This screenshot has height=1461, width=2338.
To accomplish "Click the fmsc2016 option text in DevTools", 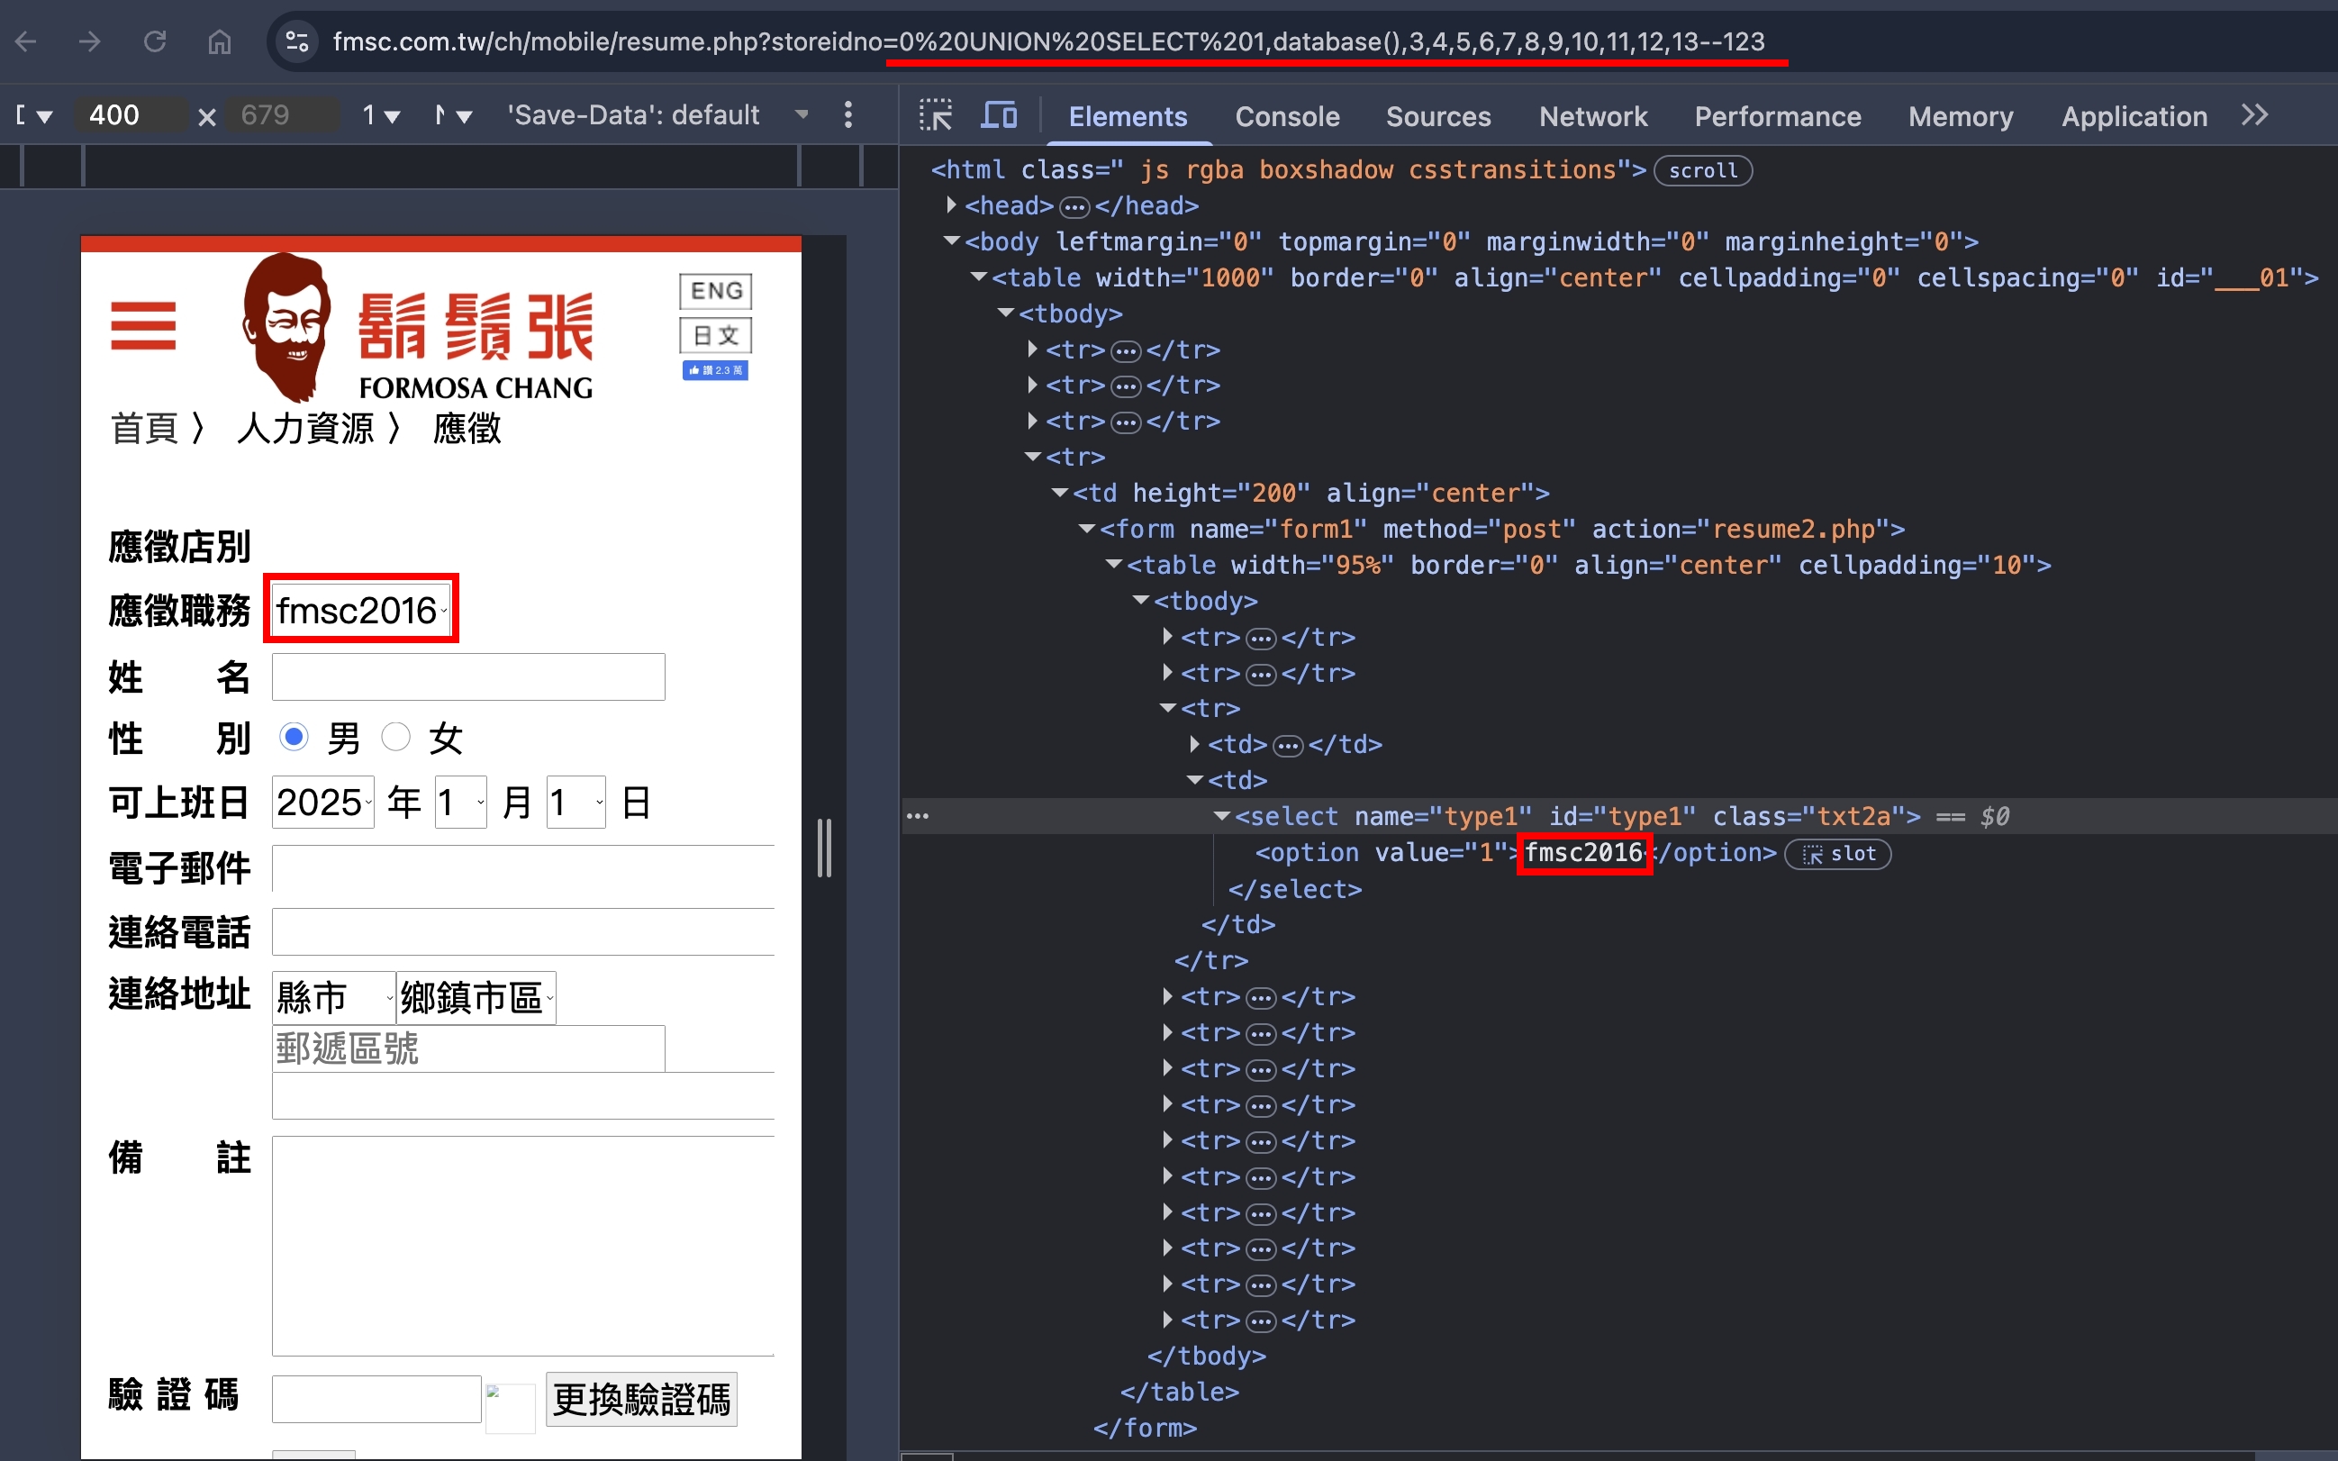I will pyautogui.click(x=1583, y=853).
